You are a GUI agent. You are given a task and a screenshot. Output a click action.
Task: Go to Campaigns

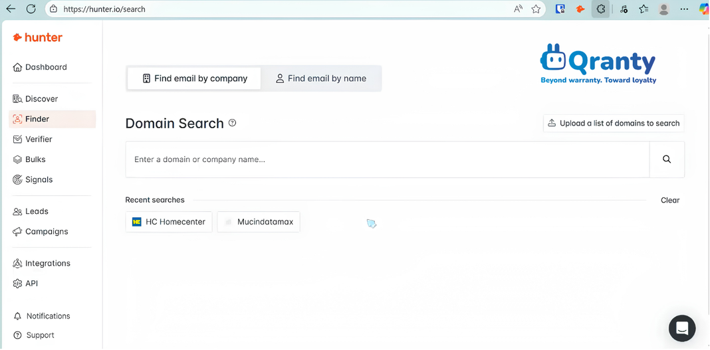[x=41, y=232]
